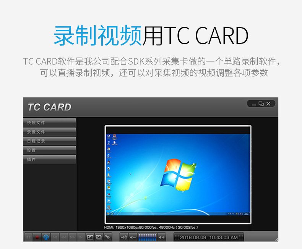
Task: Open 插件 in the sidebar
Action: [49, 159]
